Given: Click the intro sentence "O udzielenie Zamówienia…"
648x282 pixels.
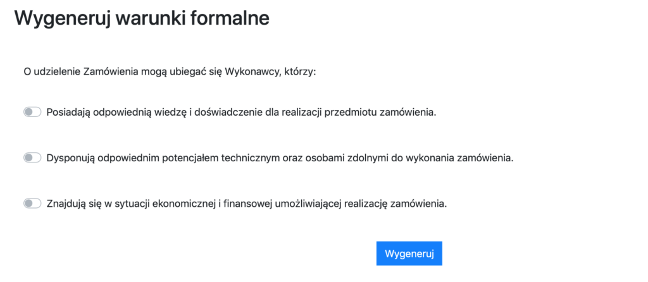Looking at the screenshot, I should 170,71.
